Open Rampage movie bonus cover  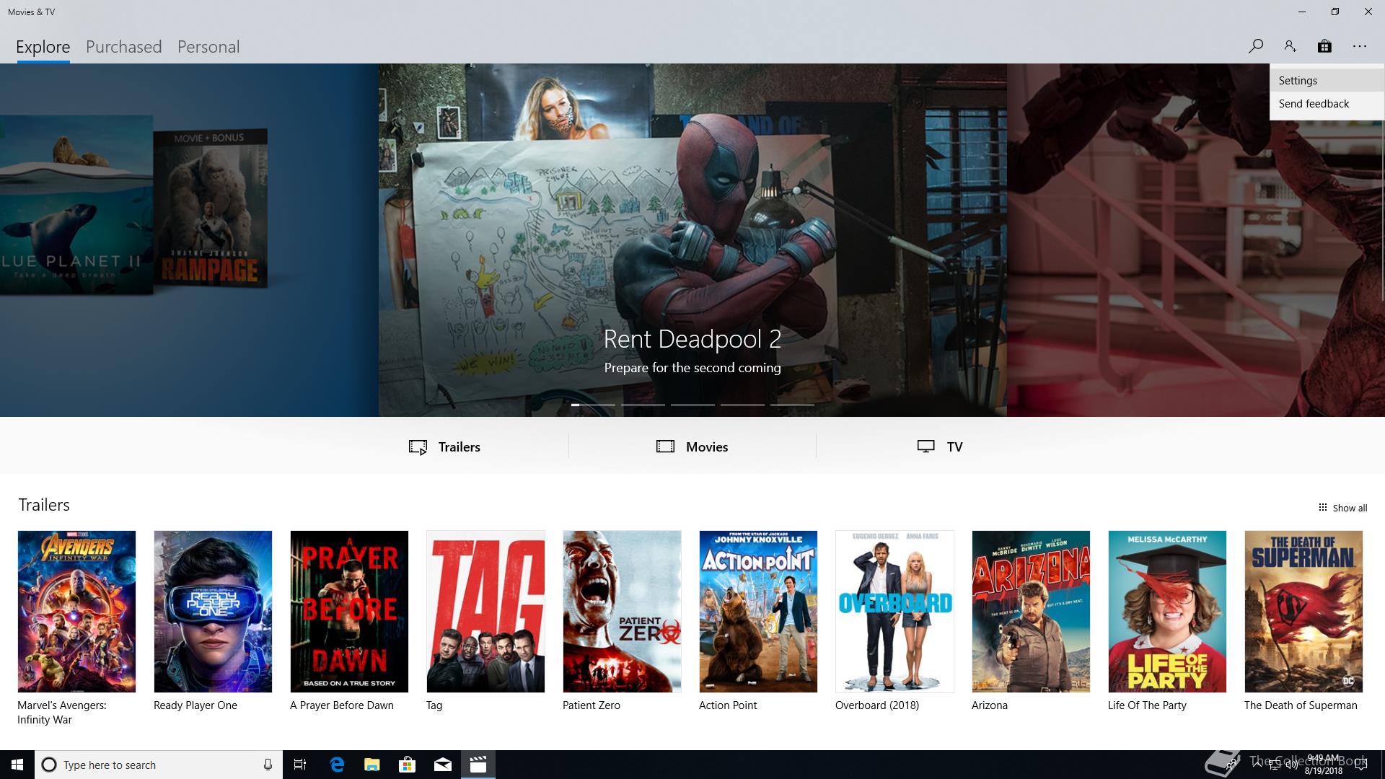point(210,209)
